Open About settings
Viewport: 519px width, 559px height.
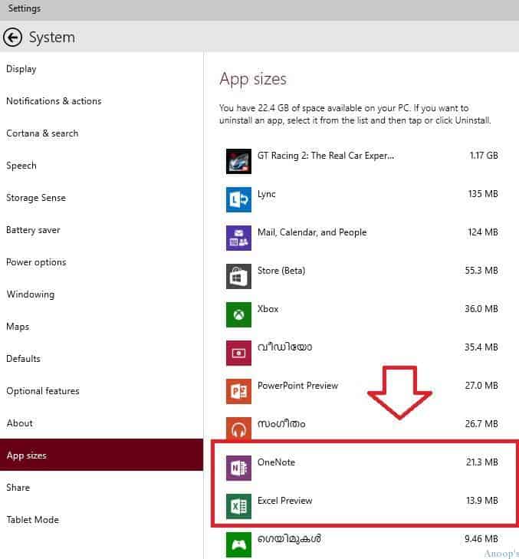[102, 423]
